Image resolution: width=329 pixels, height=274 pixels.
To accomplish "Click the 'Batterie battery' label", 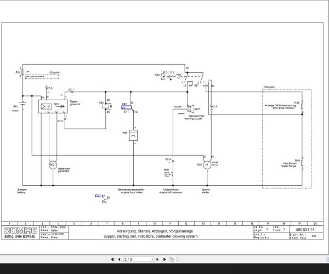I will (x=22, y=191).
